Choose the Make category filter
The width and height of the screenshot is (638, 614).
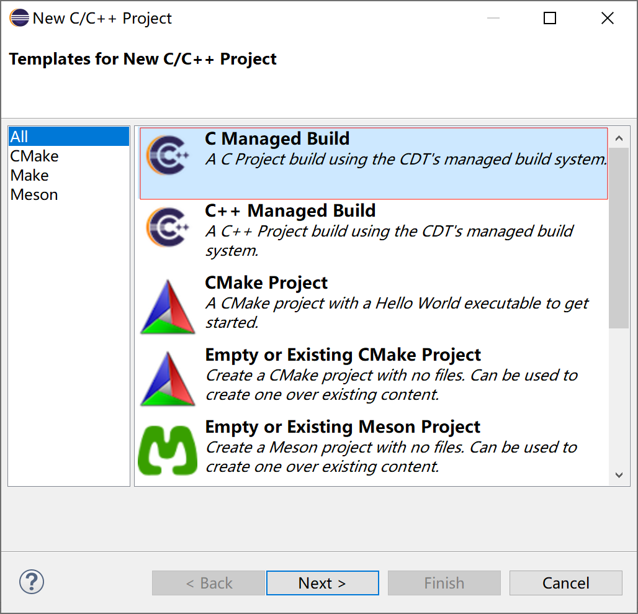[29, 175]
